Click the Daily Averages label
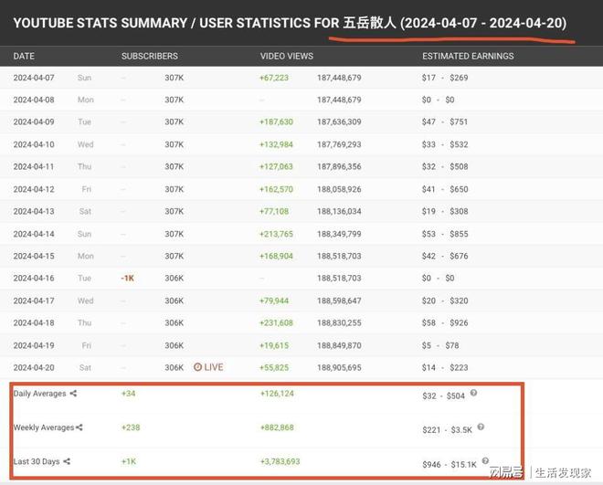The width and height of the screenshot is (603, 485). coord(39,394)
